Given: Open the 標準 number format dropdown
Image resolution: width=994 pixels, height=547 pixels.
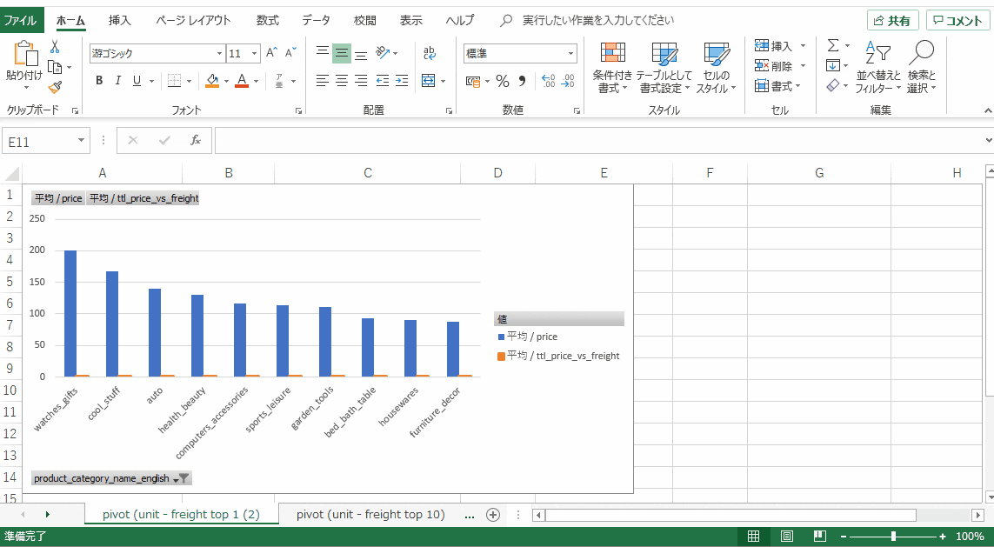Looking at the screenshot, I should click(573, 53).
